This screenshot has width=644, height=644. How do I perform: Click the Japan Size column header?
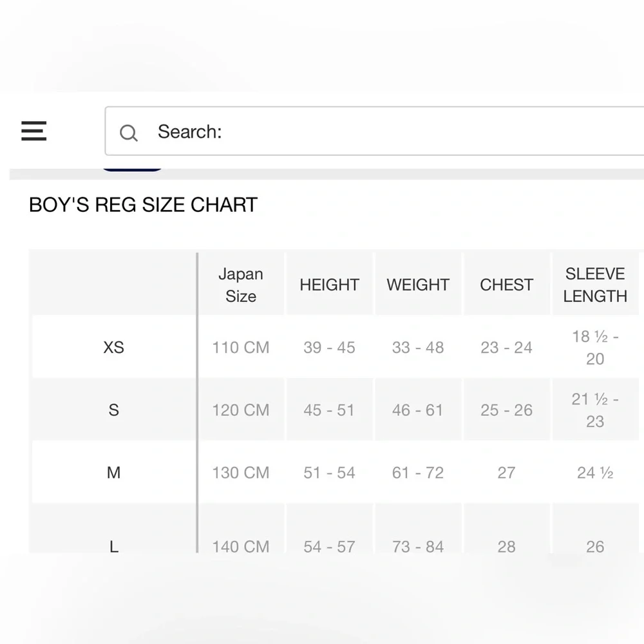click(241, 285)
